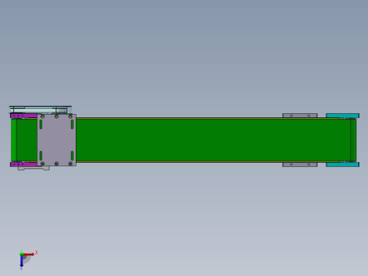Select the light green roller at left end
368x276 pixels.
click(x=13, y=140)
